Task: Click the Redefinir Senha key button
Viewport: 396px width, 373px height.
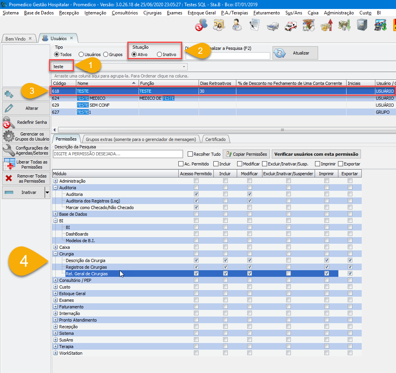Action: click(x=26, y=122)
